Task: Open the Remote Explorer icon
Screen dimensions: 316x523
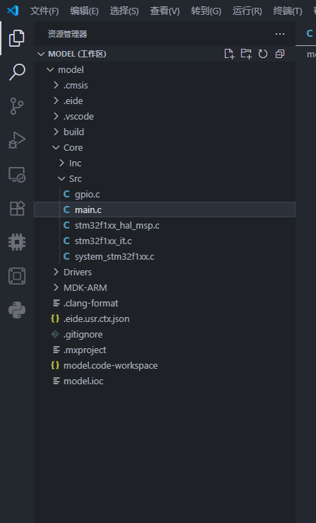Action: pos(17,174)
